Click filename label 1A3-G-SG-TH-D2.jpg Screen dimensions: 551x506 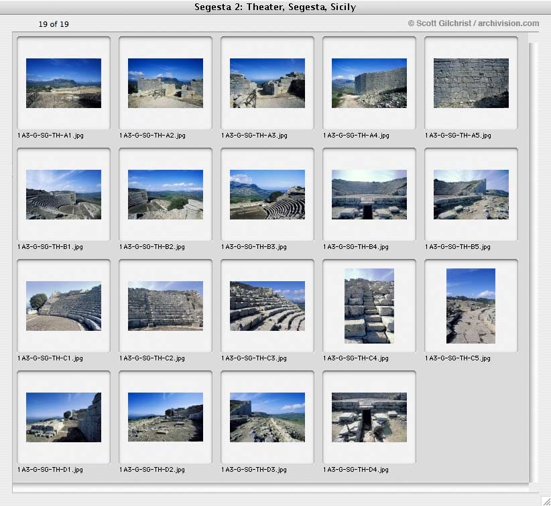pyautogui.click(x=152, y=470)
